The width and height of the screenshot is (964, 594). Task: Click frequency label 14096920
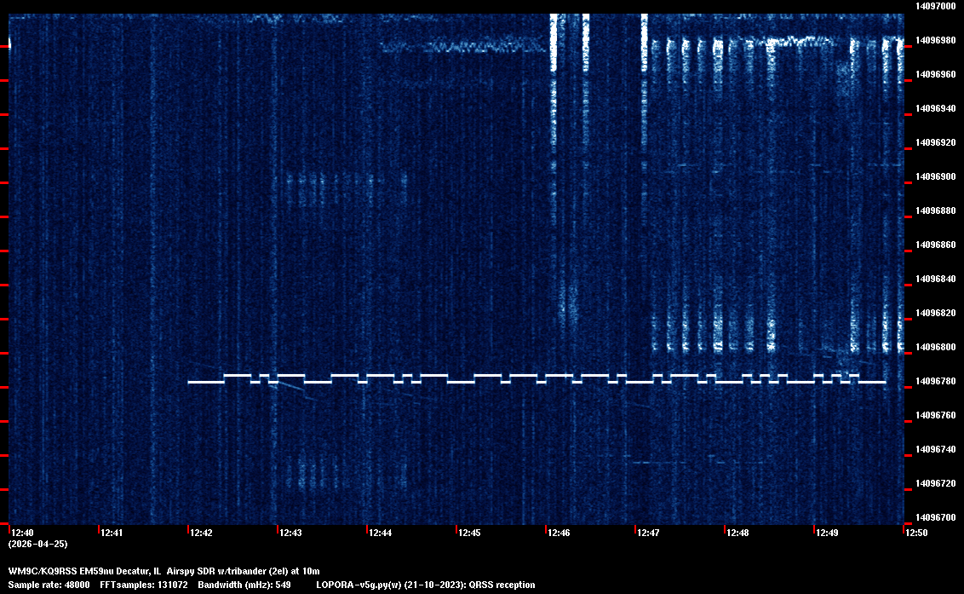936,142
